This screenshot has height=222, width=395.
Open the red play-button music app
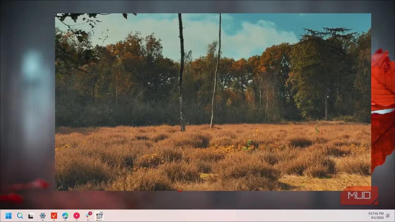click(x=77, y=216)
